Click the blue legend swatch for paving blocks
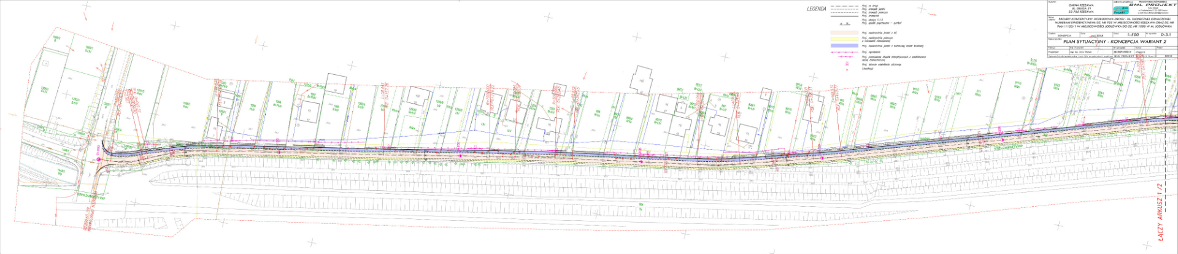This screenshot has width=1178, height=254. [x=843, y=46]
